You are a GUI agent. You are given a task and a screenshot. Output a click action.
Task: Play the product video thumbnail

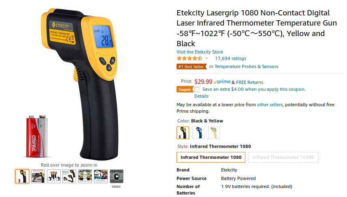click(x=116, y=176)
